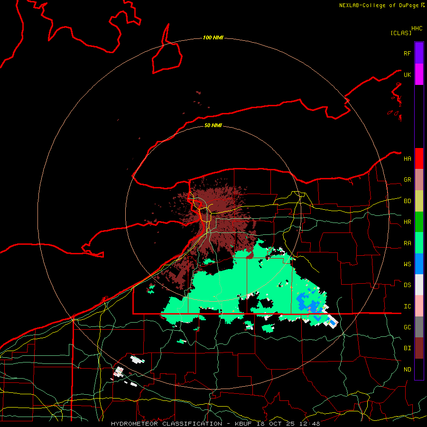Image resolution: width=427 pixels, height=427 pixels.
Task: Click the HHC product label
Action: [x=417, y=28]
